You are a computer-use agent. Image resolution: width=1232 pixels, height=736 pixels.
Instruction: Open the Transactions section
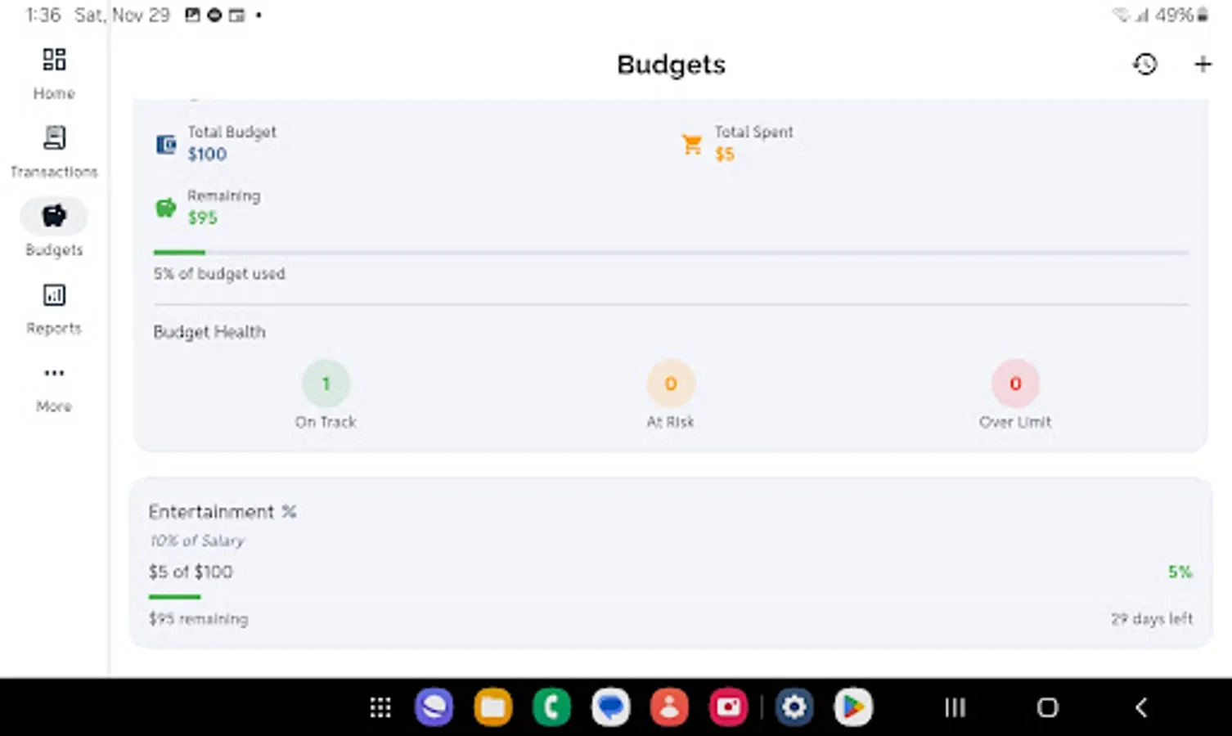point(53,150)
